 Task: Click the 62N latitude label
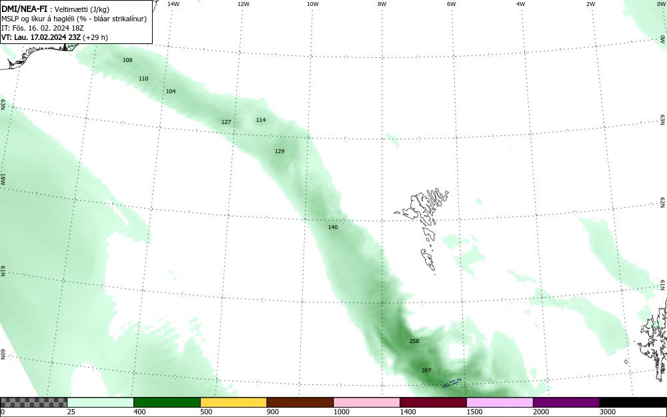(663, 203)
